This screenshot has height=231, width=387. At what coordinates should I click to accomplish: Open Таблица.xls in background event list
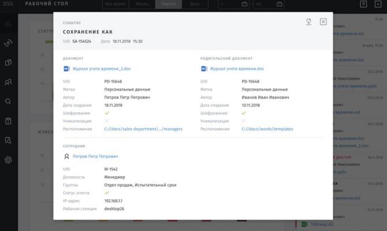point(322,224)
